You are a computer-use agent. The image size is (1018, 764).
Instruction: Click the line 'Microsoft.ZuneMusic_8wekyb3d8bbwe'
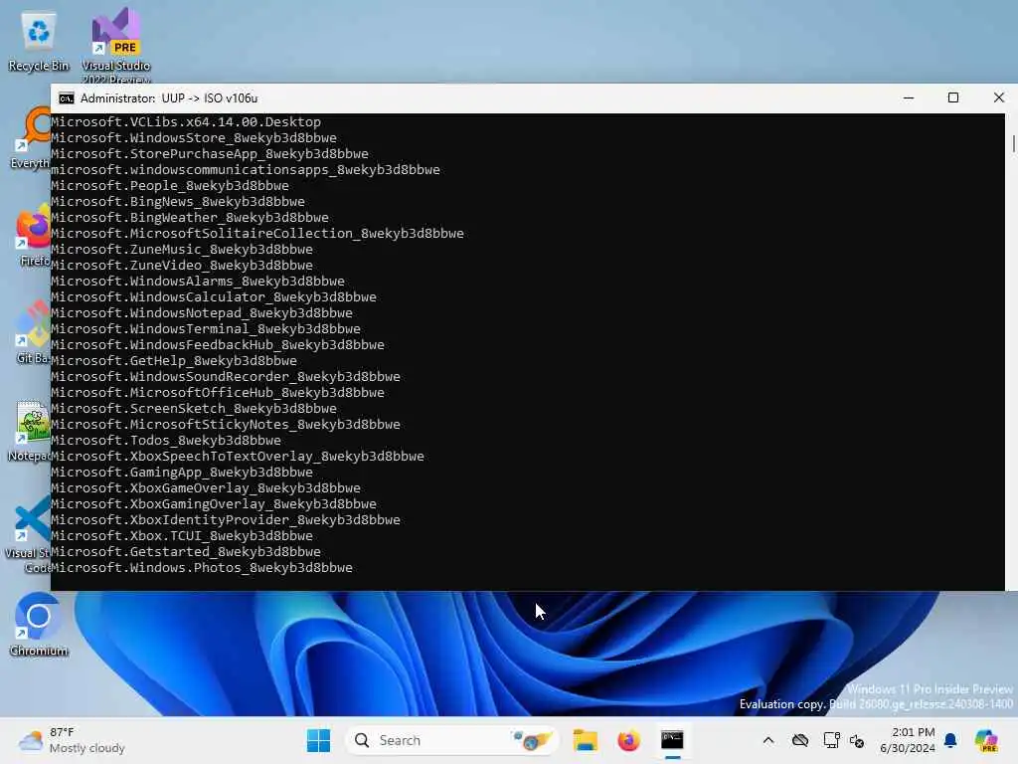click(182, 249)
